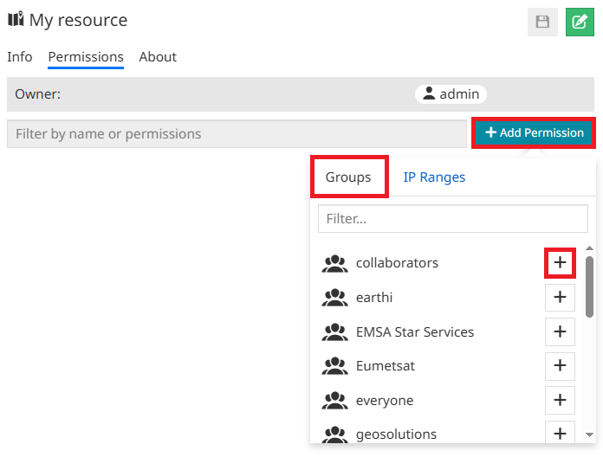Click the green edit pencil icon

[x=580, y=22]
